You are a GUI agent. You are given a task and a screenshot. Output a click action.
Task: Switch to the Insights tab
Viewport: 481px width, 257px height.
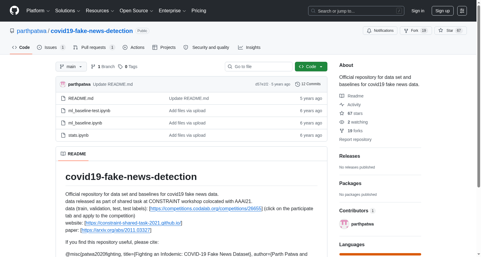(x=249, y=47)
